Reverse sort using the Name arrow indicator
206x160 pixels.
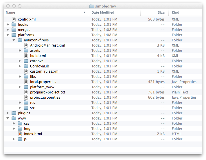click(84, 12)
